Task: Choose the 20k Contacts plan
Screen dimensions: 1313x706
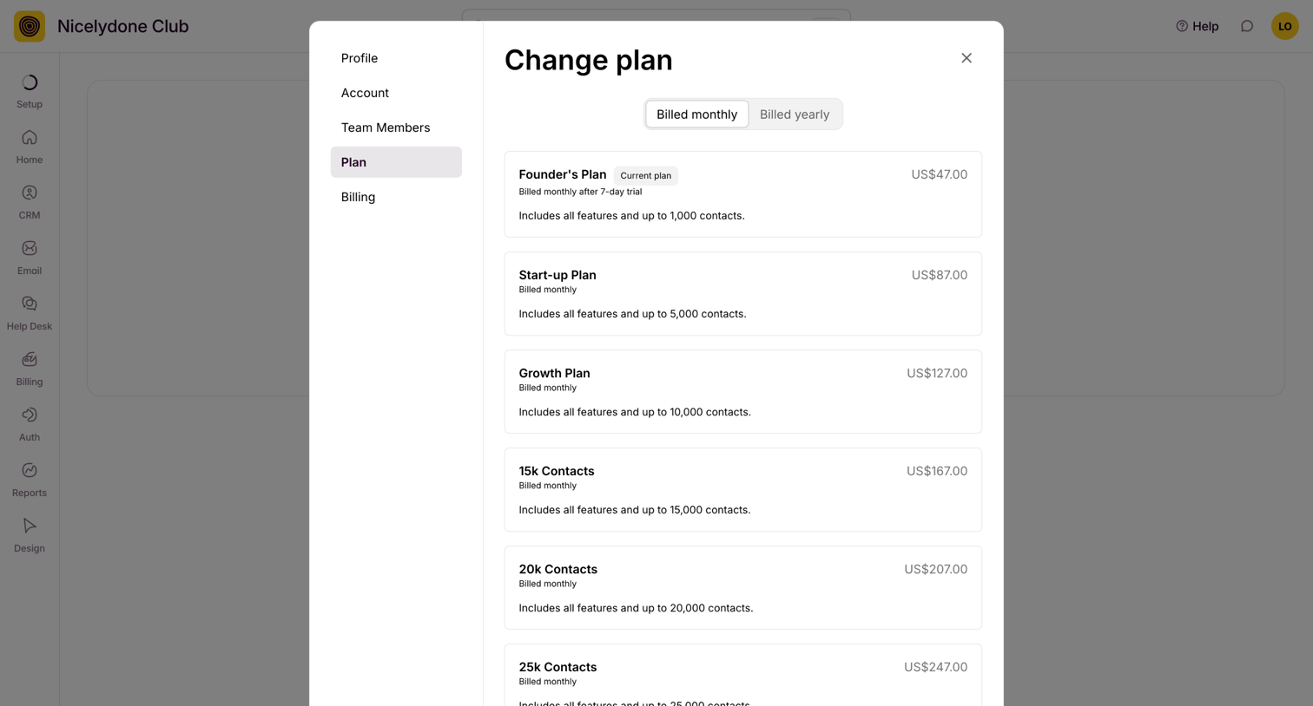Action: (743, 588)
